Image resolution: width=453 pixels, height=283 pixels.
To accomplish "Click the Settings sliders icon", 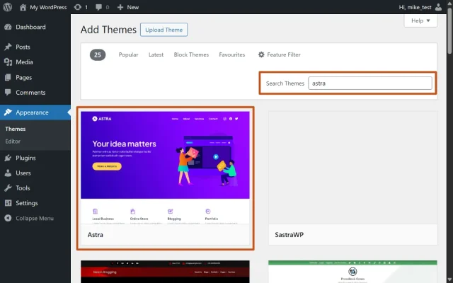I will point(8,203).
